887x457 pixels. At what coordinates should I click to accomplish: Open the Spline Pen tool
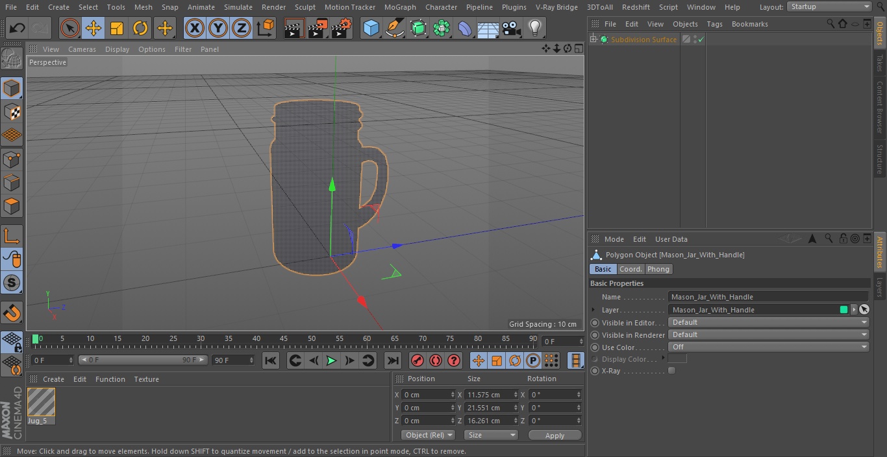point(394,29)
